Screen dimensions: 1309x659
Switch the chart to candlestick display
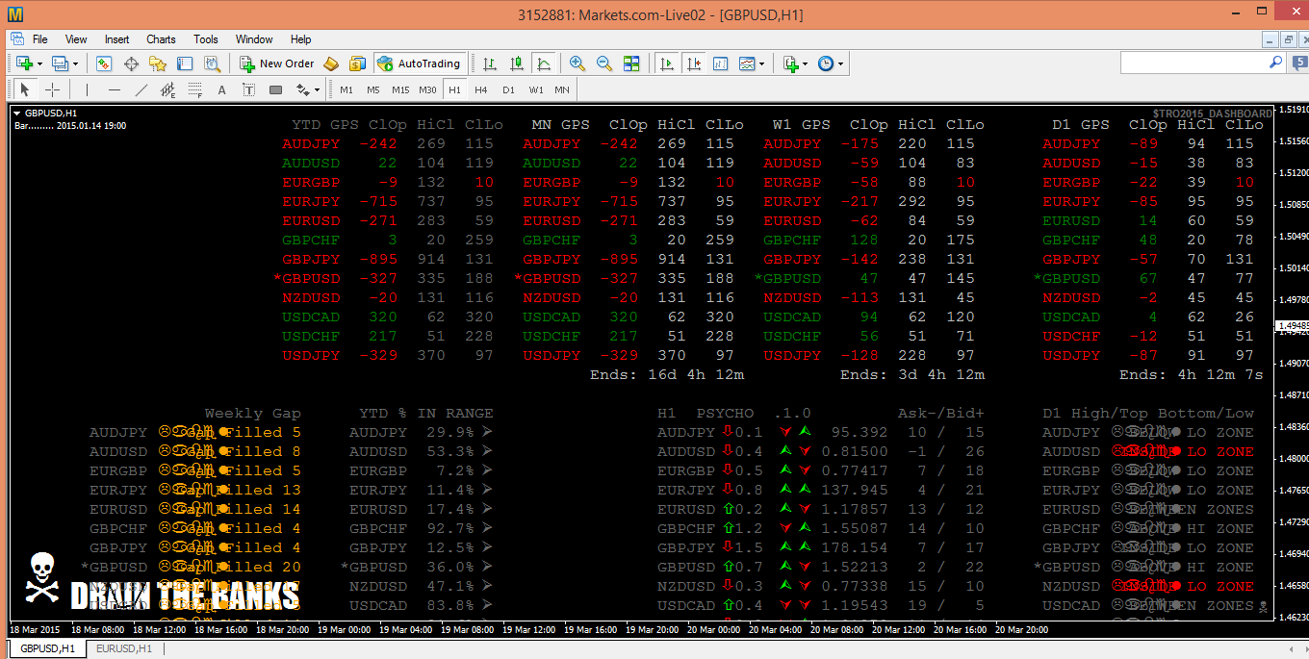tap(517, 63)
